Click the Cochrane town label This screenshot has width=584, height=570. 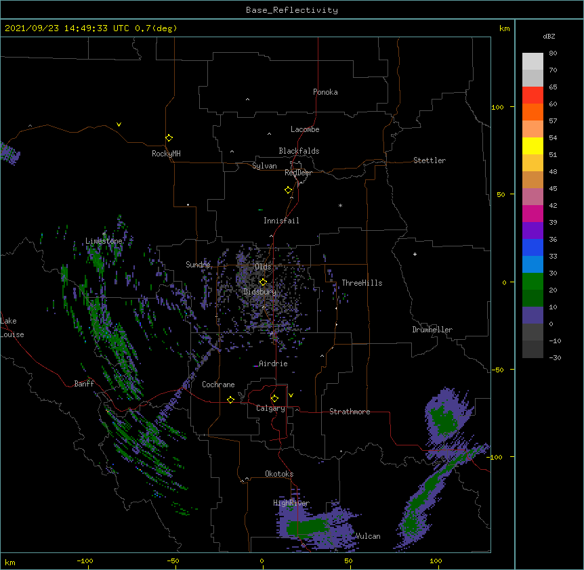pyautogui.click(x=218, y=385)
